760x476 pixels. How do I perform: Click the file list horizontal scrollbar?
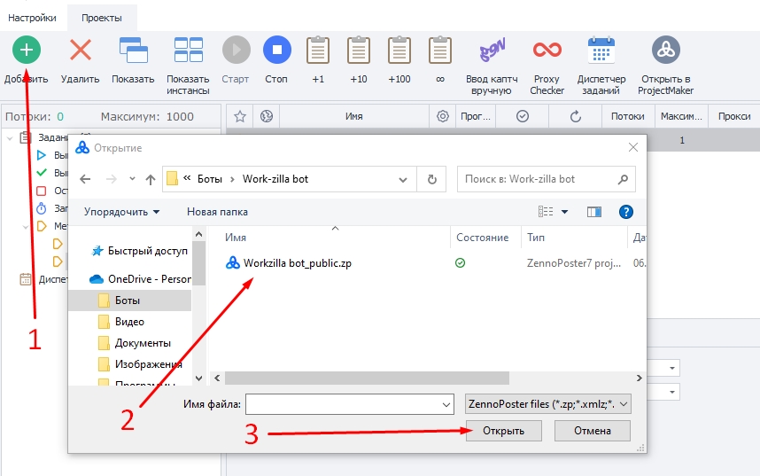click(367, 378)
